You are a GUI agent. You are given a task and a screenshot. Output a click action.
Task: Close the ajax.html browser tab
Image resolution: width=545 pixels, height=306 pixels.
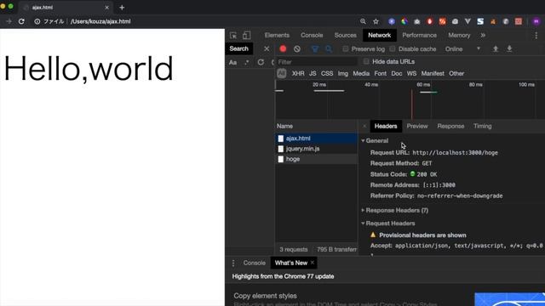coord(106,8)
